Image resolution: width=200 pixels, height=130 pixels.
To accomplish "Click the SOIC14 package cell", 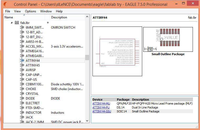I will (122, 111).
